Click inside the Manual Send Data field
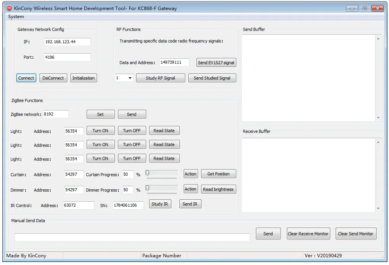 pyautogui.click(x=132, y=236)
